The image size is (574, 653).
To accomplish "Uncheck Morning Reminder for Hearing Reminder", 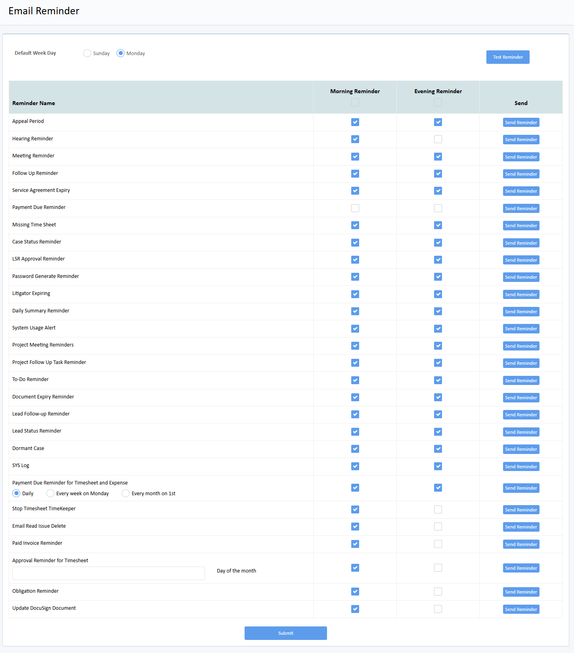I will tap(355, 139).
